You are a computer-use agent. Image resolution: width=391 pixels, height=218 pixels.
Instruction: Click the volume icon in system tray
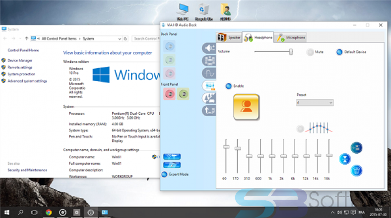[x=339, y=212]
